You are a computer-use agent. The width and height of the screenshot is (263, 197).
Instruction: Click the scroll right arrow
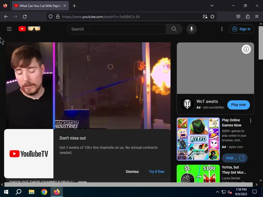[x=257, y=184]
